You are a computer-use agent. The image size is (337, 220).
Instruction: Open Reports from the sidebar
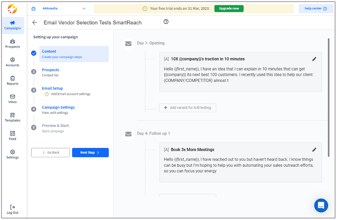click(12, 80)
